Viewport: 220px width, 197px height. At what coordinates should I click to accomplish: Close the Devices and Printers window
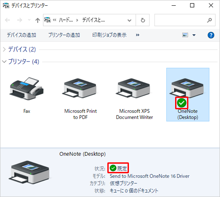click(211, 6)
